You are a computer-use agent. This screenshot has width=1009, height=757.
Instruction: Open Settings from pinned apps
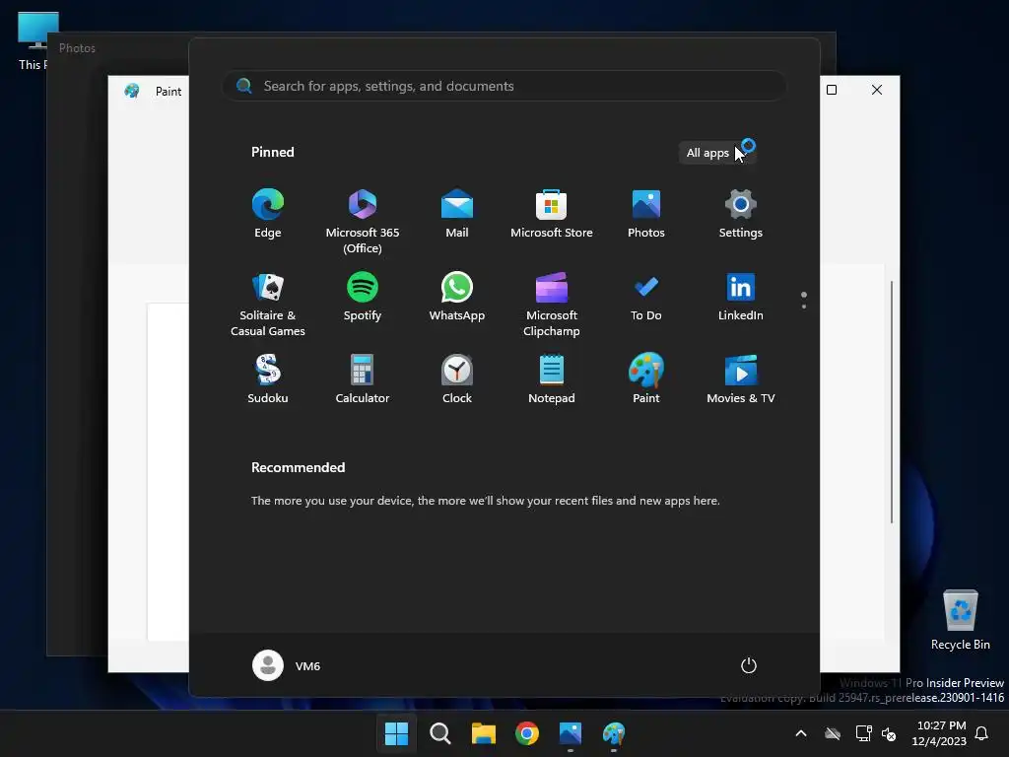pos(741,214)
